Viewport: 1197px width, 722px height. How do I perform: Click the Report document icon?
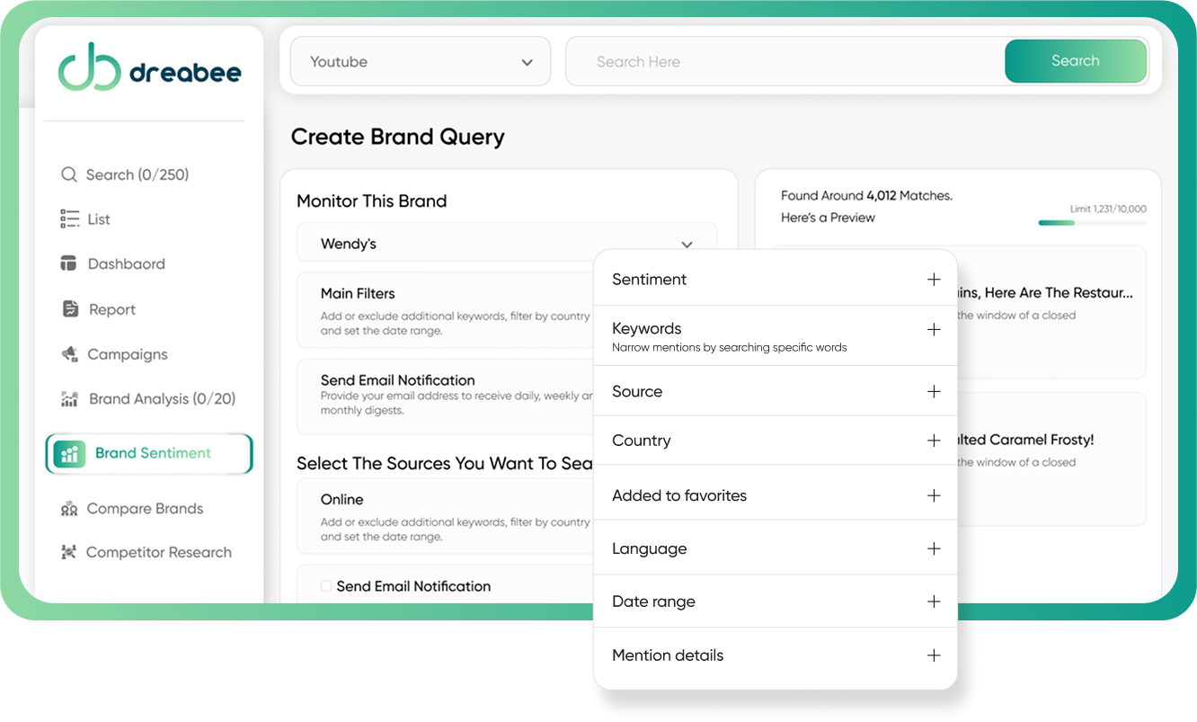coord(70,309)
